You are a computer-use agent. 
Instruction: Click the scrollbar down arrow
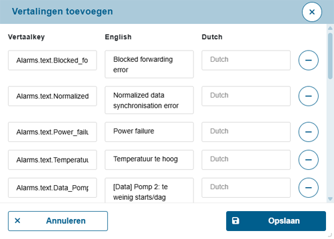(330, 199)
